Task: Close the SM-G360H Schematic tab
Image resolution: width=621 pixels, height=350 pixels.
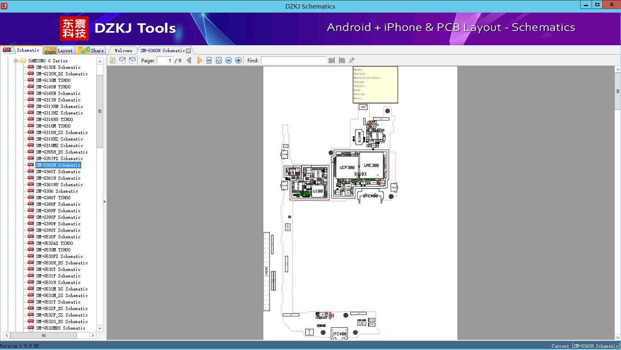Action: click(188, 51)
